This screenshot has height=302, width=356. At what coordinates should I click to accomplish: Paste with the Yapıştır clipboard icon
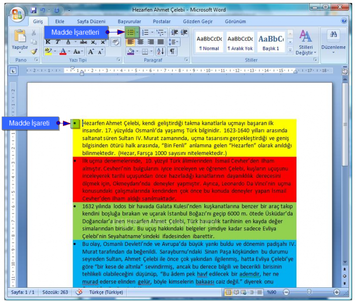tap(20, 36)
